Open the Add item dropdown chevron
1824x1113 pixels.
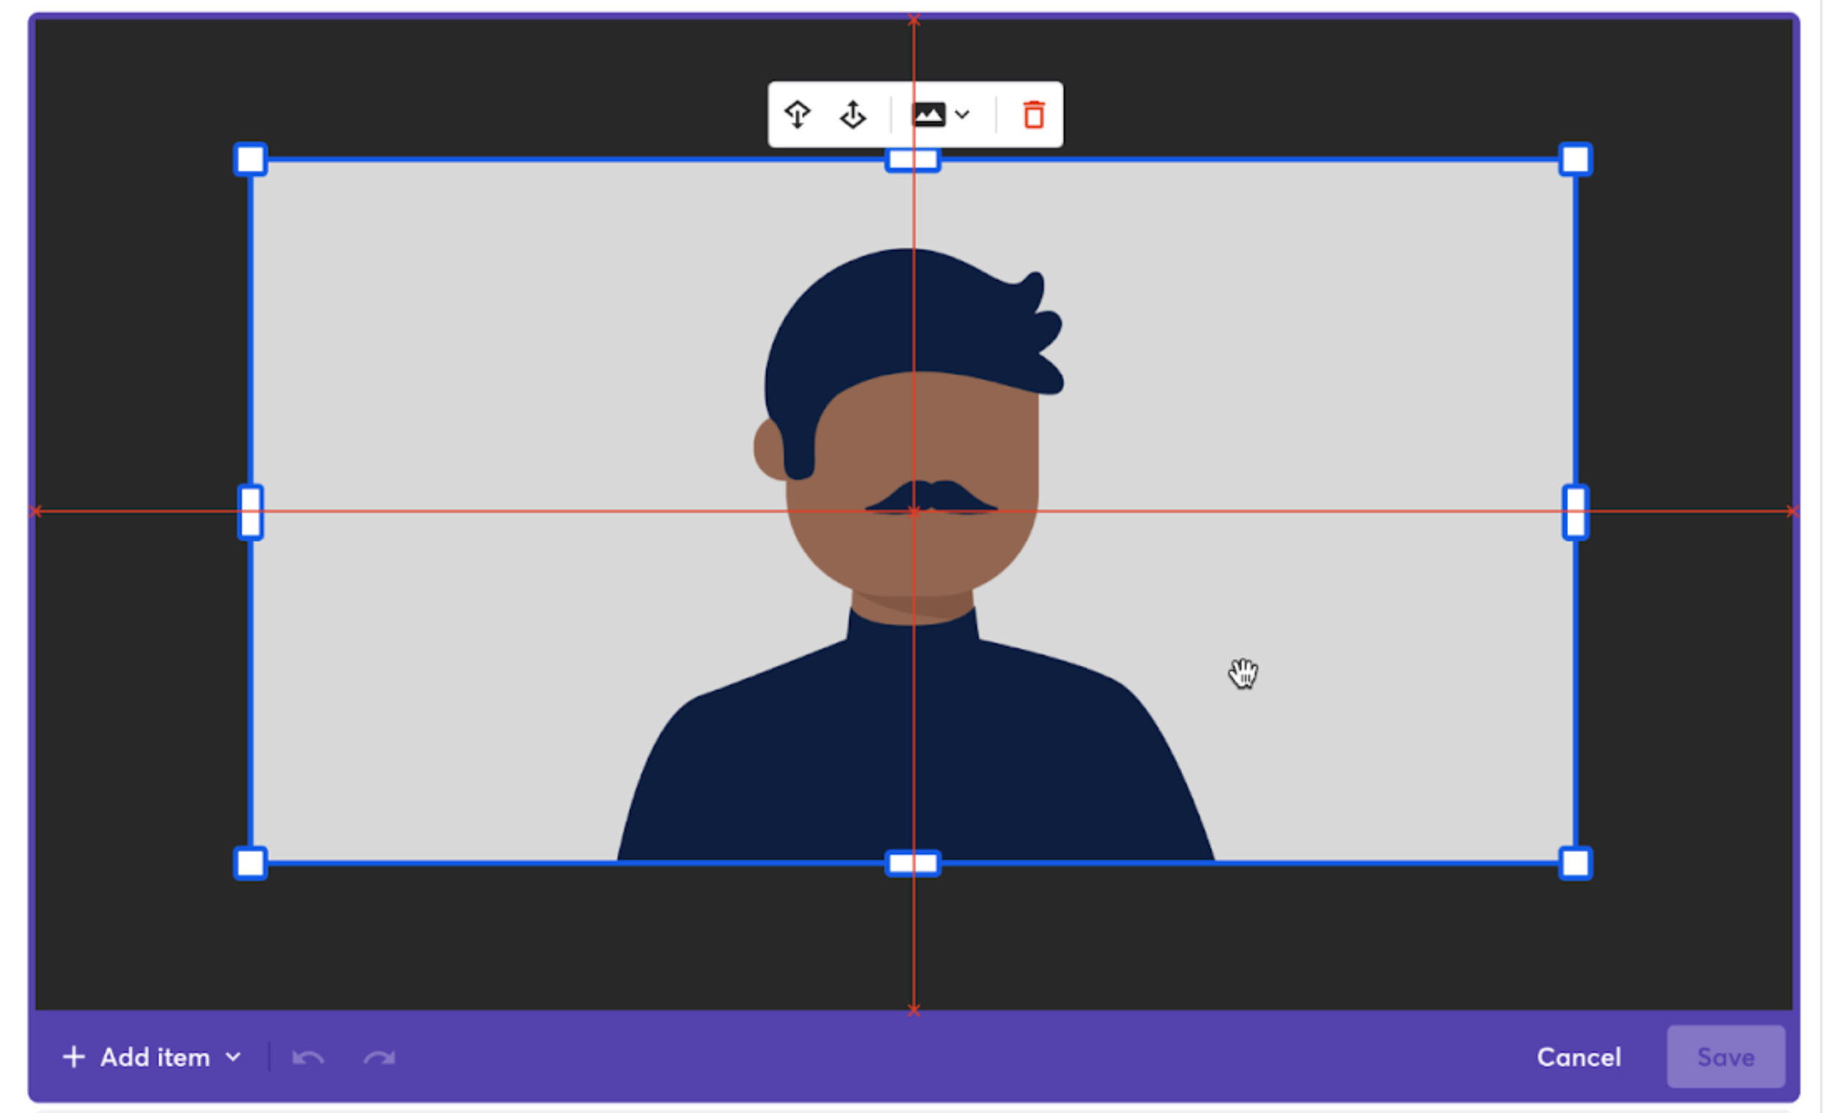[x=233, y=1058]
